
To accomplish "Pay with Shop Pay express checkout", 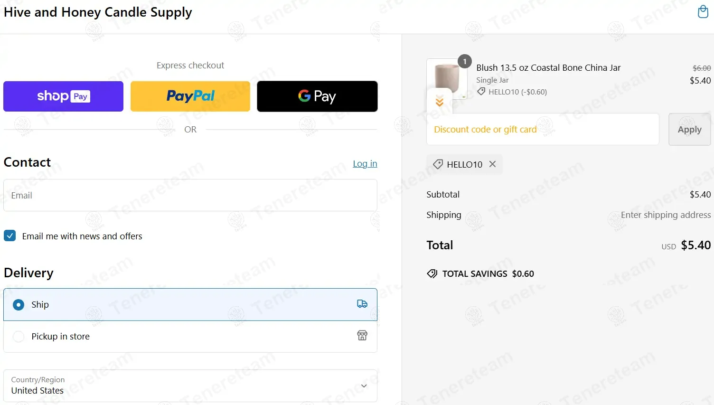I will [63, 96].
